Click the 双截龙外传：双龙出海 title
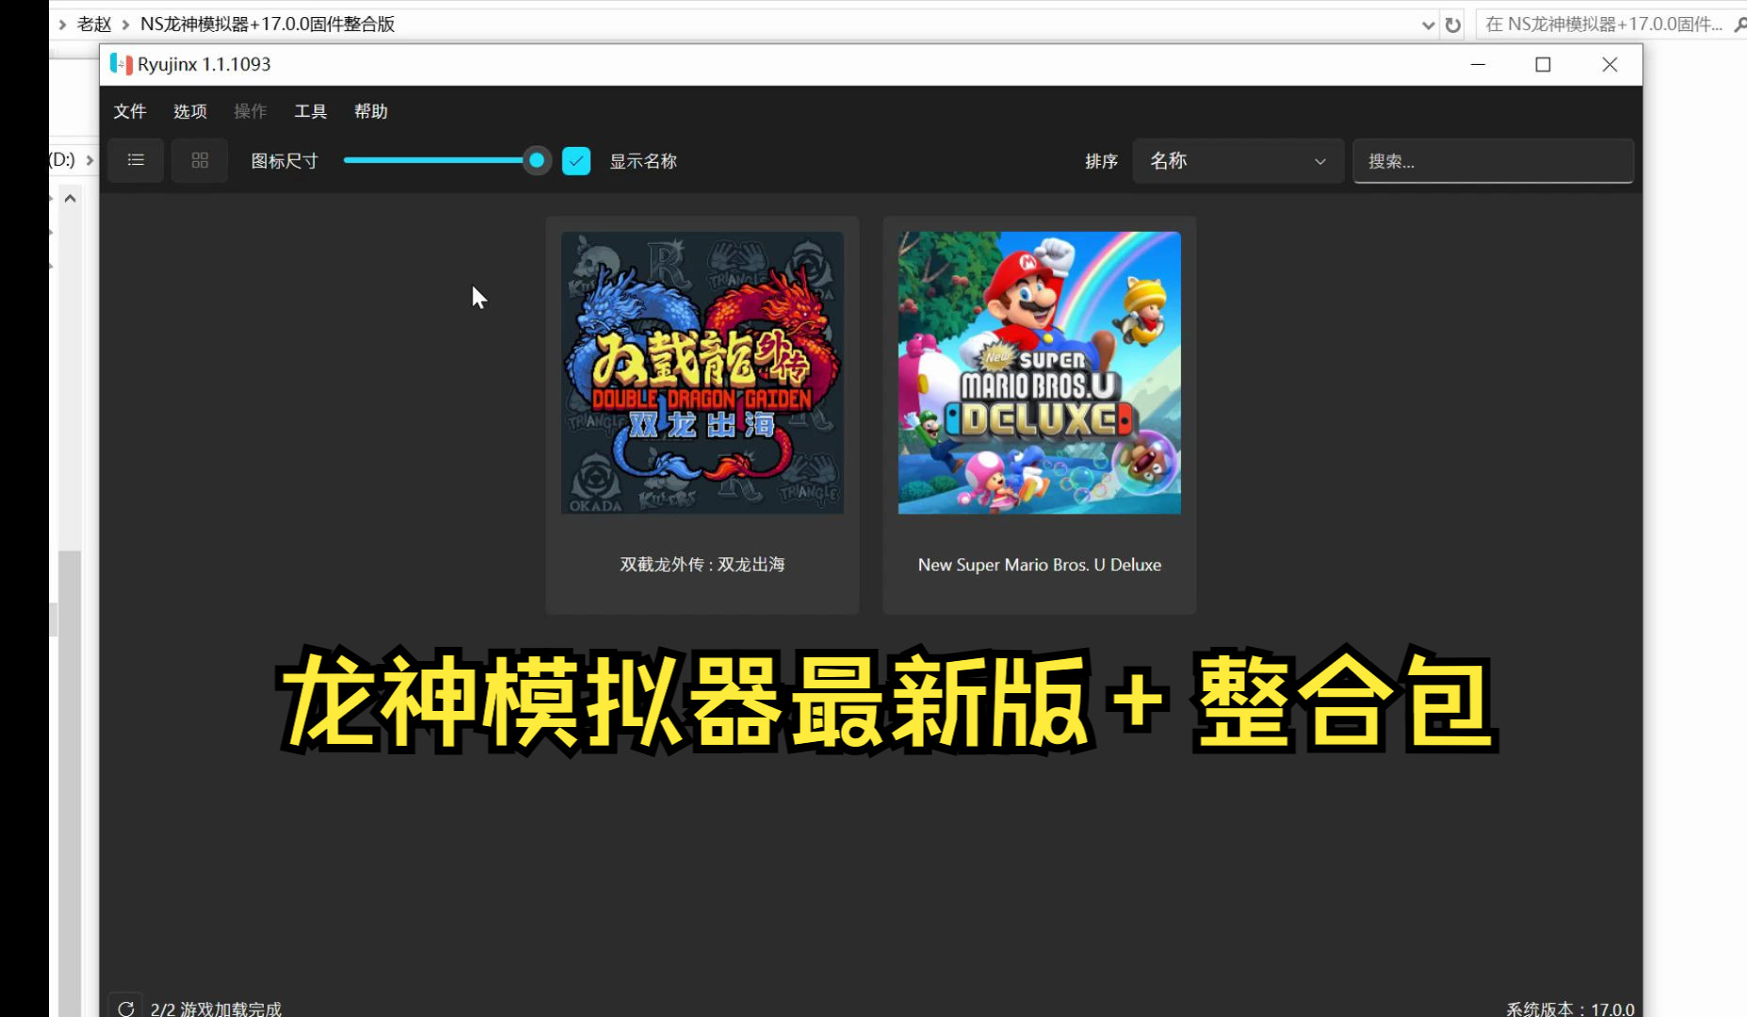Viewport: 1747px width, 1017px height. tap(703, 564)
